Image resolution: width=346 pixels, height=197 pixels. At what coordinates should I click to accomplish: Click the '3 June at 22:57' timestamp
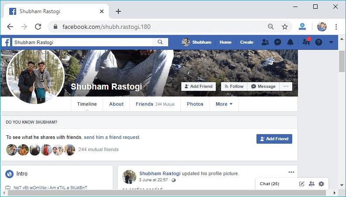[x=153, y=180]
